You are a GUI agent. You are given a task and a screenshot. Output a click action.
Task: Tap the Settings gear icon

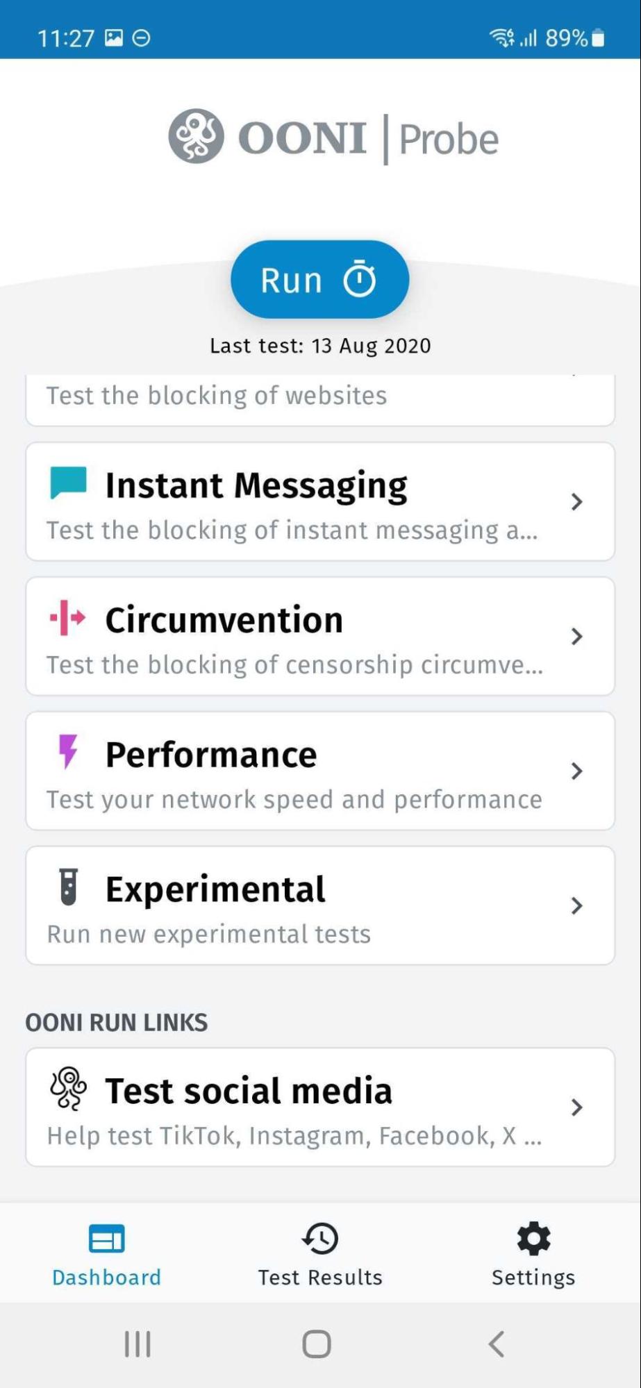click(533, 1239)
